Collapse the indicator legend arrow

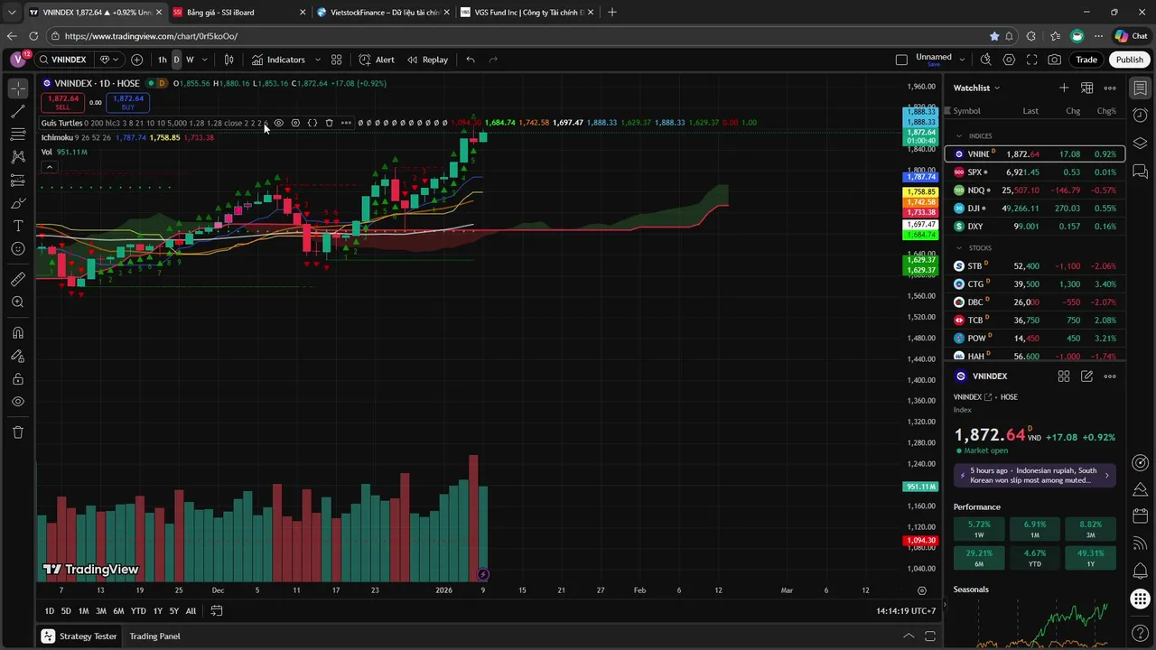(49, 167)
